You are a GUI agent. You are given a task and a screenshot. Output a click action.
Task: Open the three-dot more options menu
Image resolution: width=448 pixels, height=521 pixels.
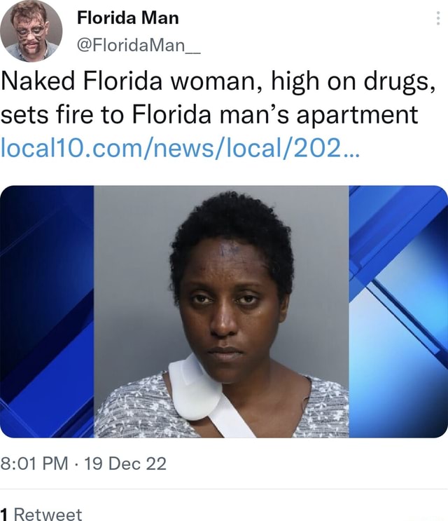click(x=438, y=18)
